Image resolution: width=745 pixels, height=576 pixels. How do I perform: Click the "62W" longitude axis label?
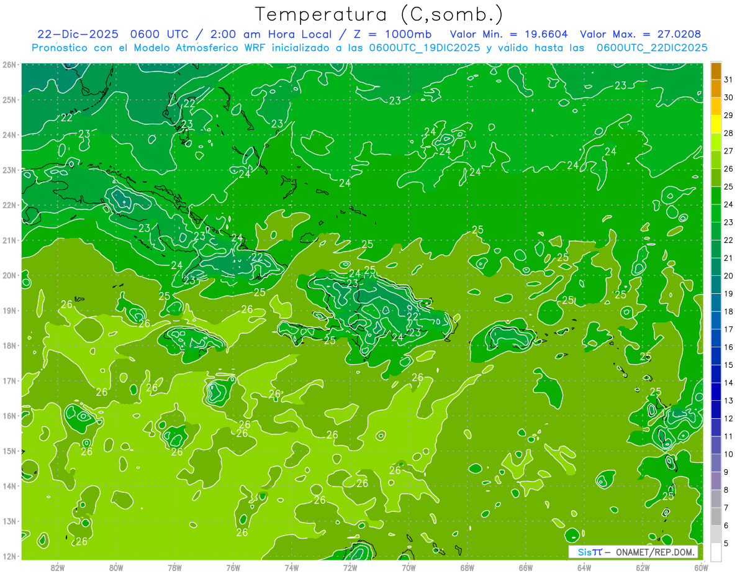pos(643,567)
